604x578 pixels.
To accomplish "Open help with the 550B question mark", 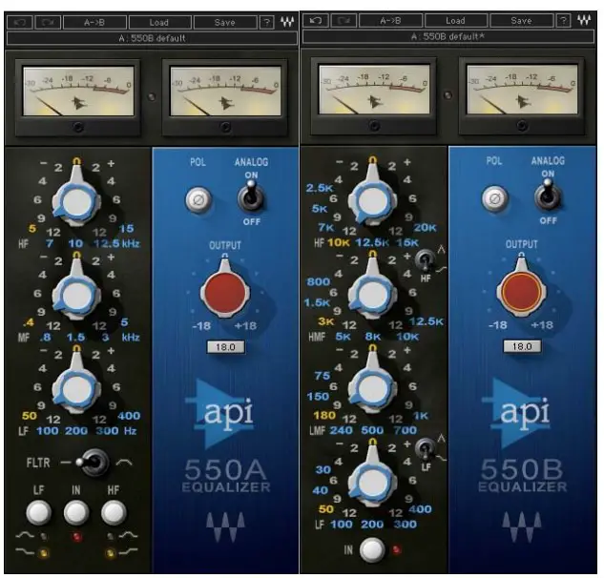I will 563,20.
